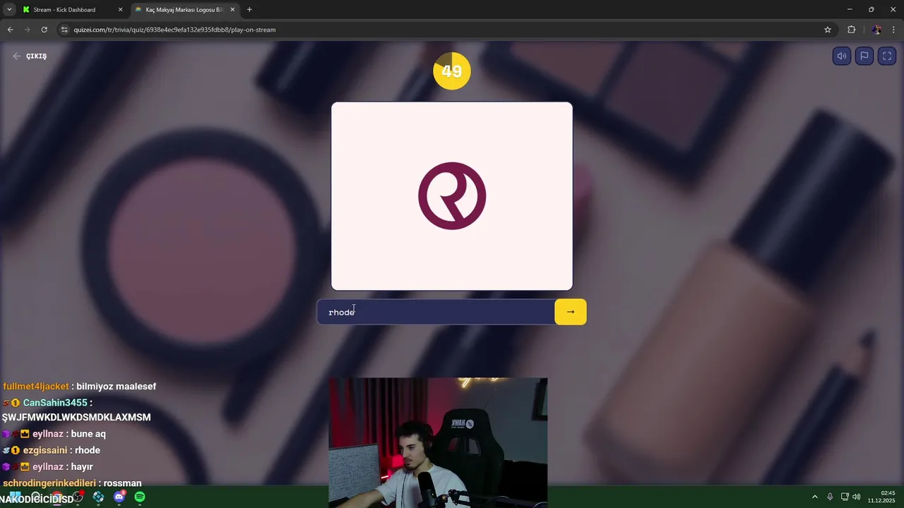Click chat username fullmet4ljacket
904x508 pixels.
click(x=36, y=387)
